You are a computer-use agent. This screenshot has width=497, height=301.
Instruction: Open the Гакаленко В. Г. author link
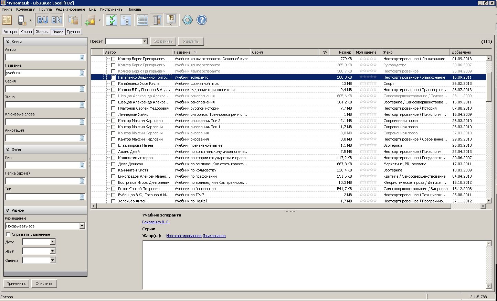(156, 222)
